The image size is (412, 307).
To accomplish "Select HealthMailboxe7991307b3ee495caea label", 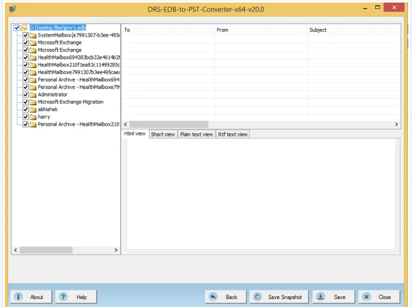I will tap(79, 72).
